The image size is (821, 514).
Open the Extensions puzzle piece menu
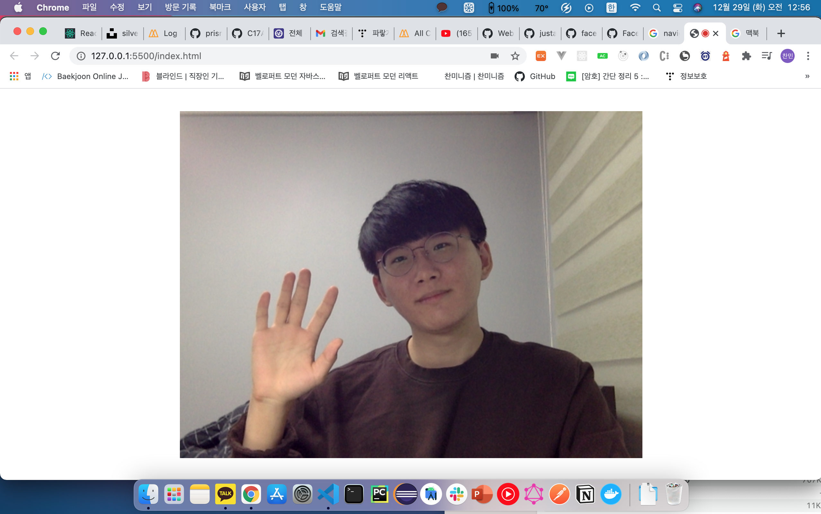[x=746, y=56]
